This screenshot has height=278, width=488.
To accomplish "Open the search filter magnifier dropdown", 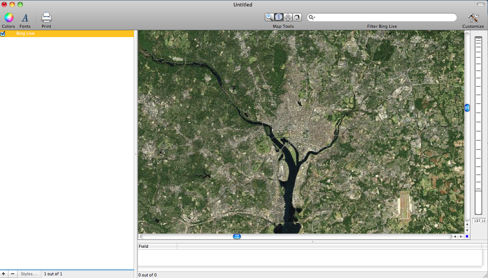I will [x=312, y=17].
